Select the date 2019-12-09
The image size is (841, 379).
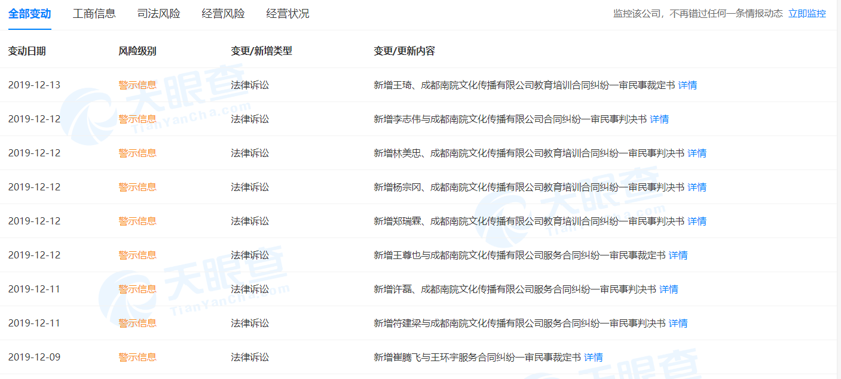tap(34, 357)
